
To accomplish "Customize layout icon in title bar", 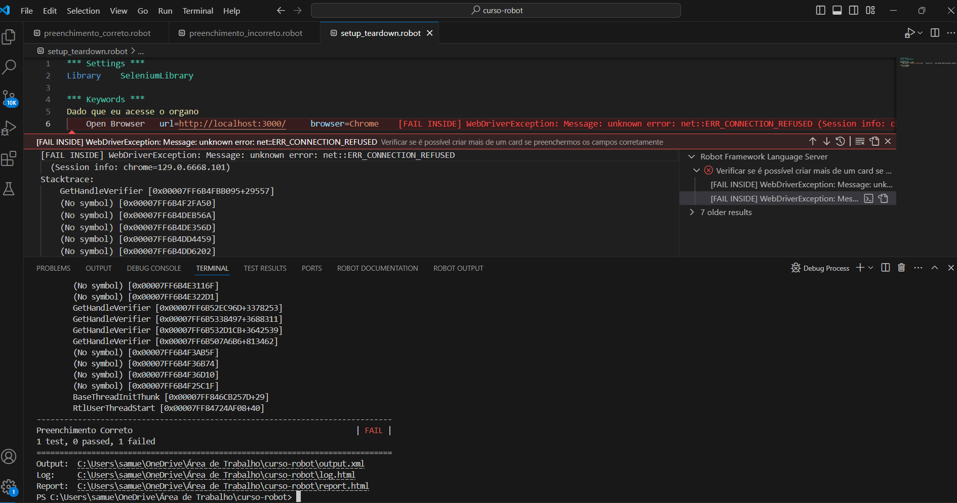I will (x=870, y=10).
